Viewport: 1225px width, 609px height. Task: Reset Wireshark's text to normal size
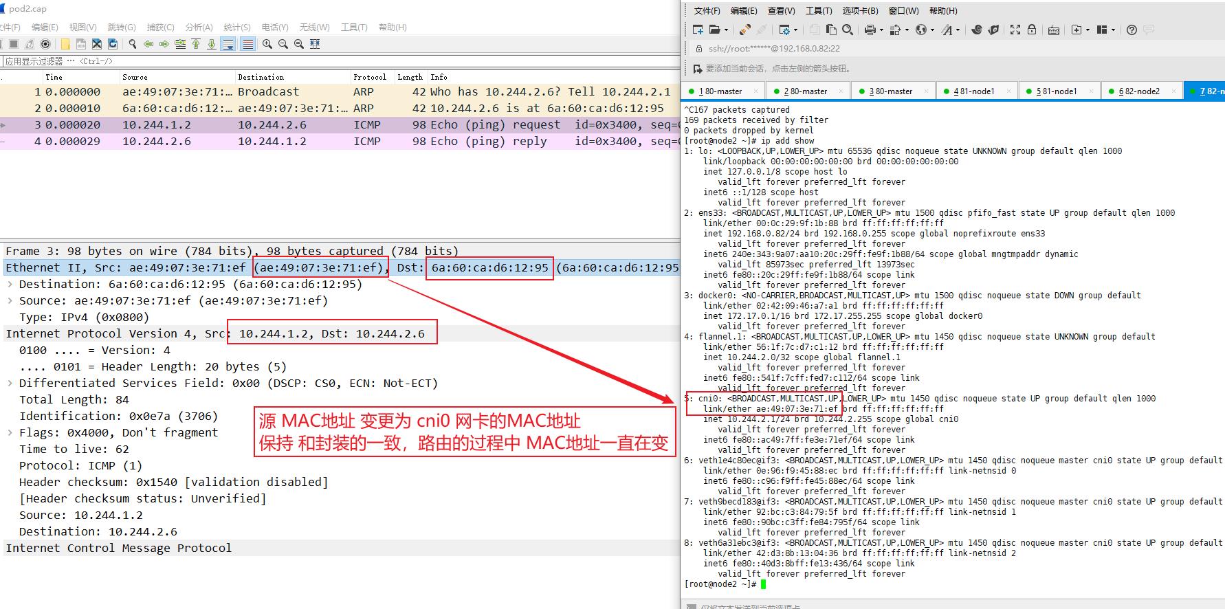point(299,44)
